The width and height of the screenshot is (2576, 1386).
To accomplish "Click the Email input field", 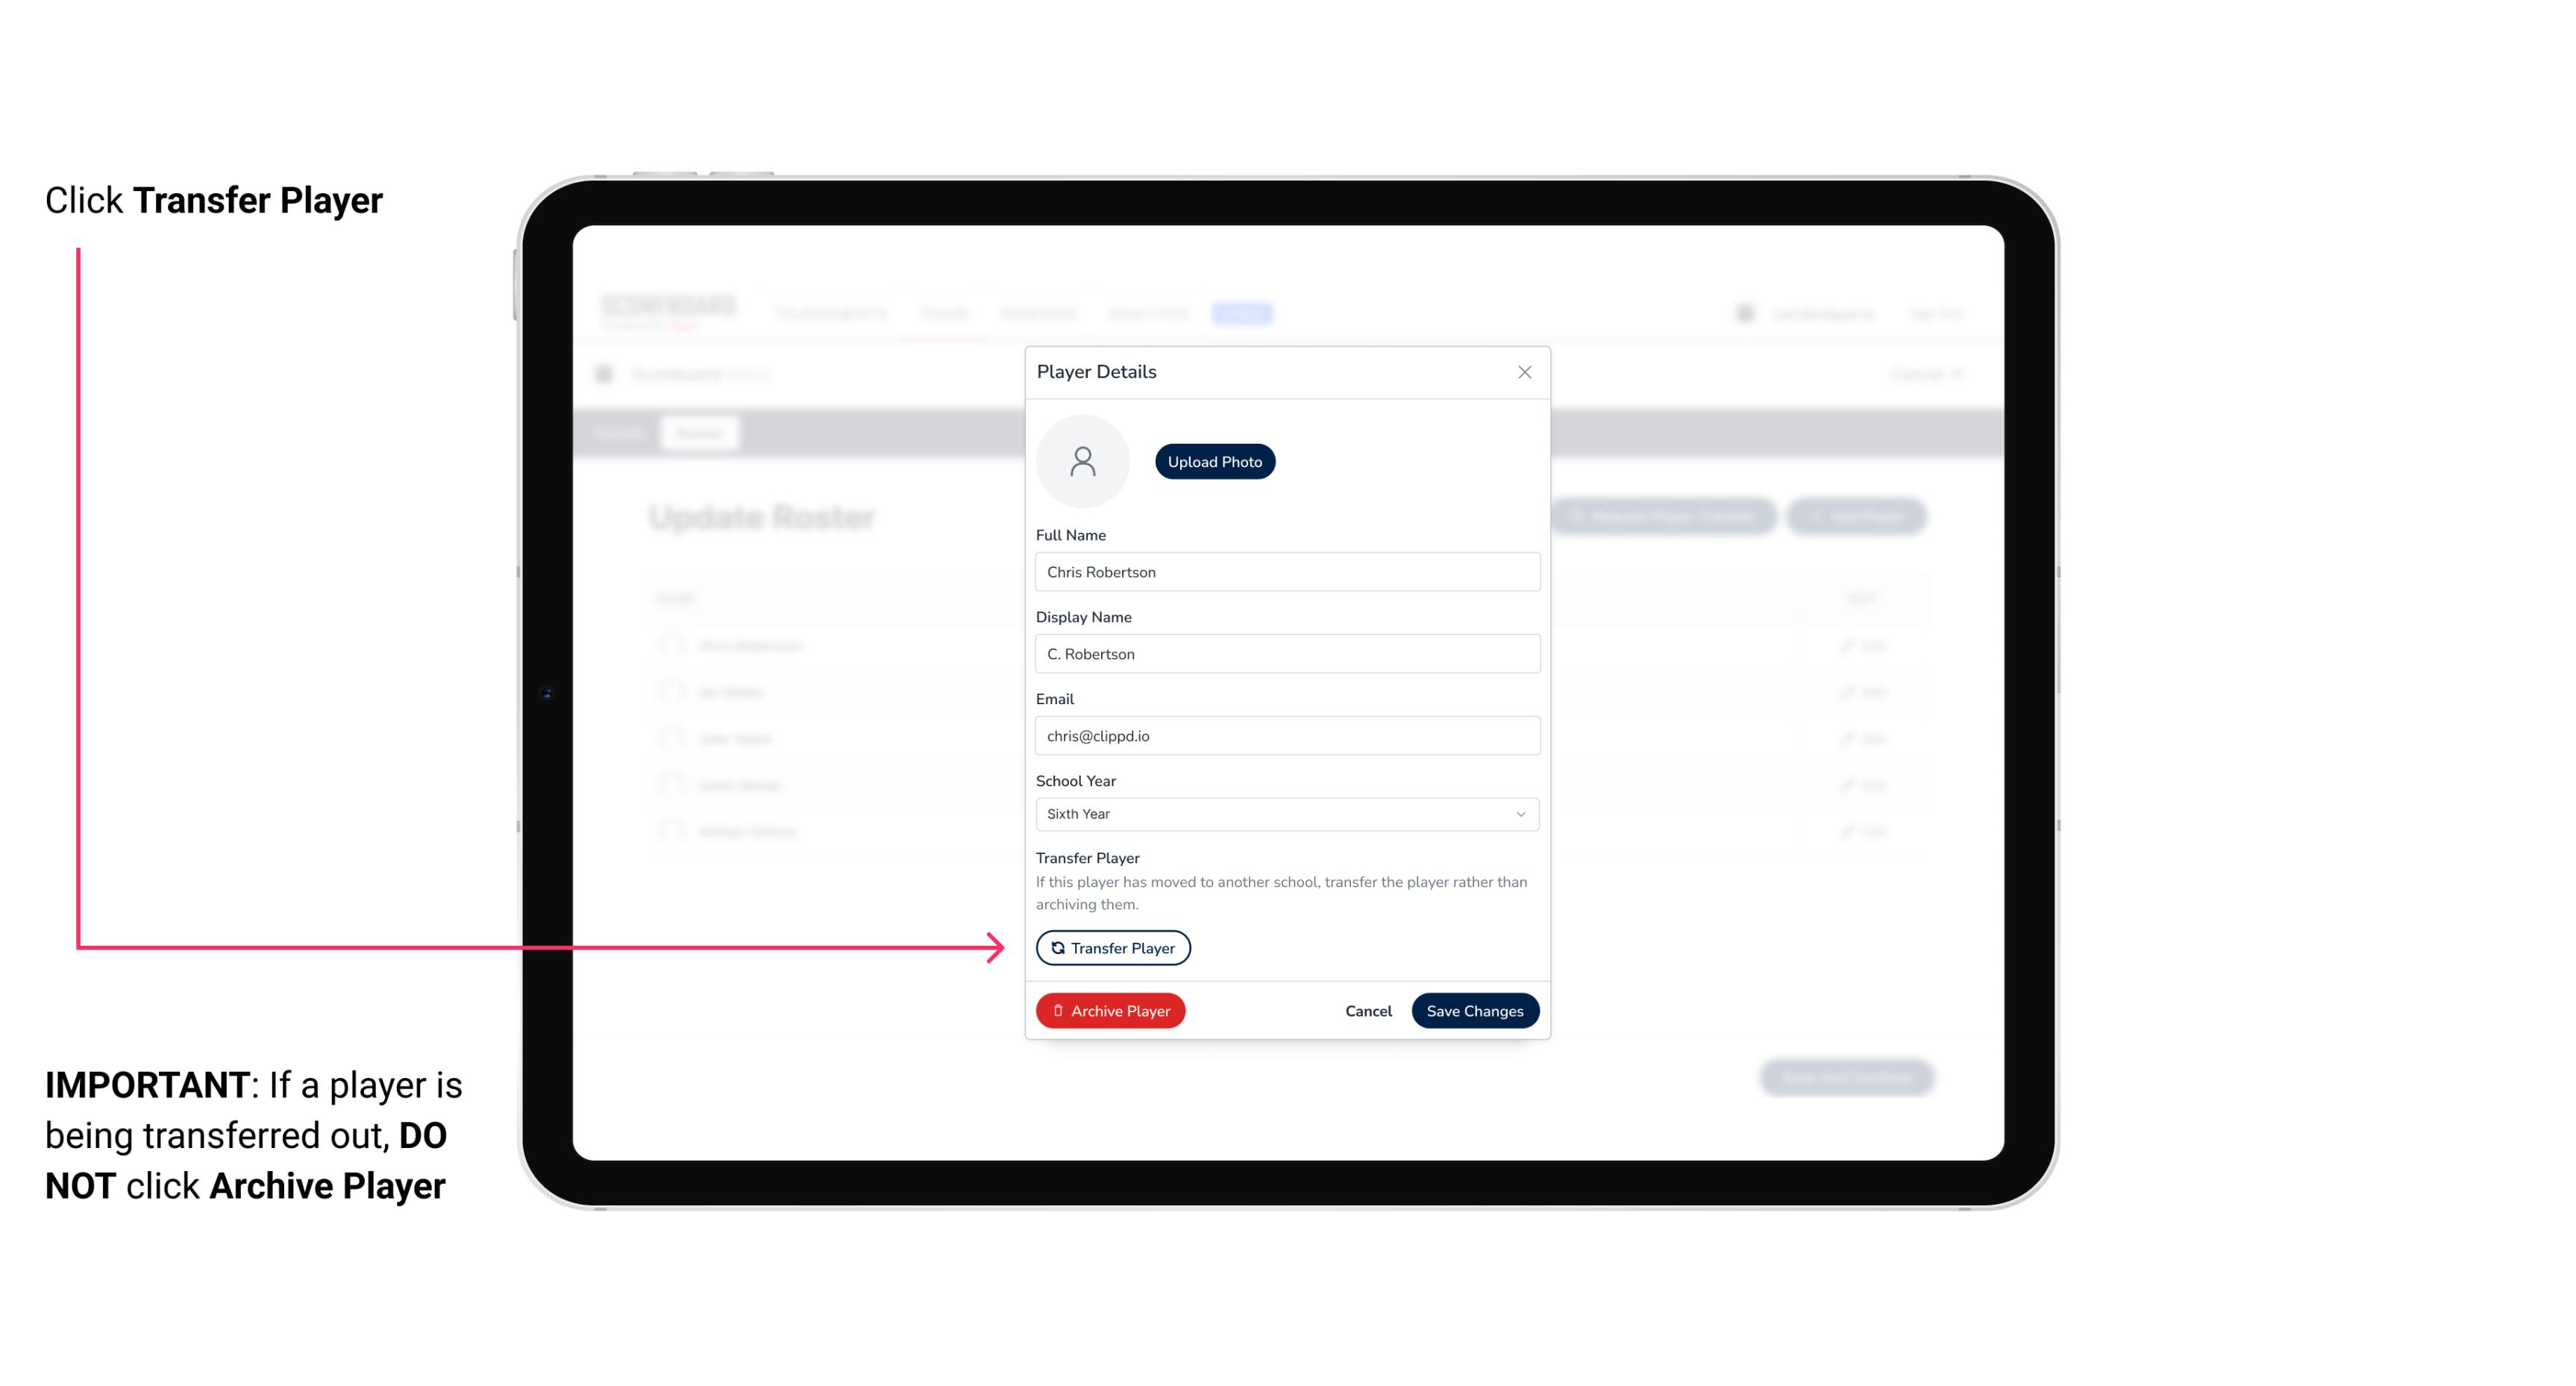I will coord(1284,734).
